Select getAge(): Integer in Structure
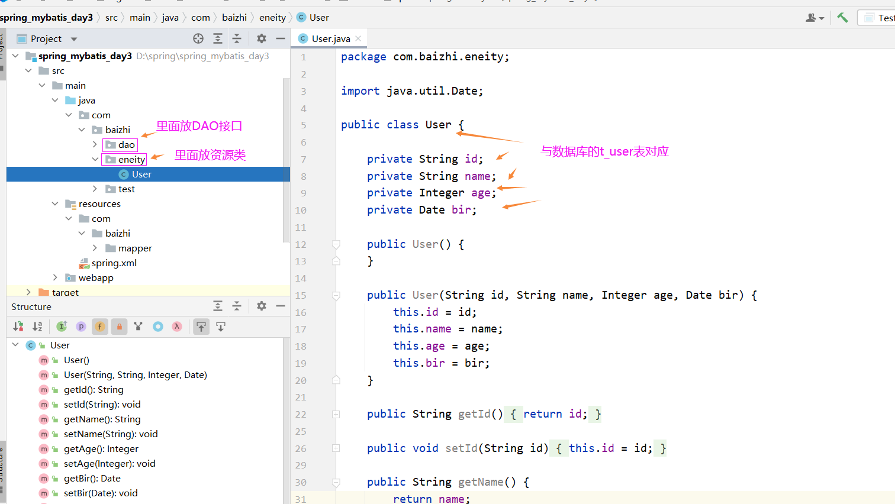This screenshot has width=895, height=504. coord(101,448)
